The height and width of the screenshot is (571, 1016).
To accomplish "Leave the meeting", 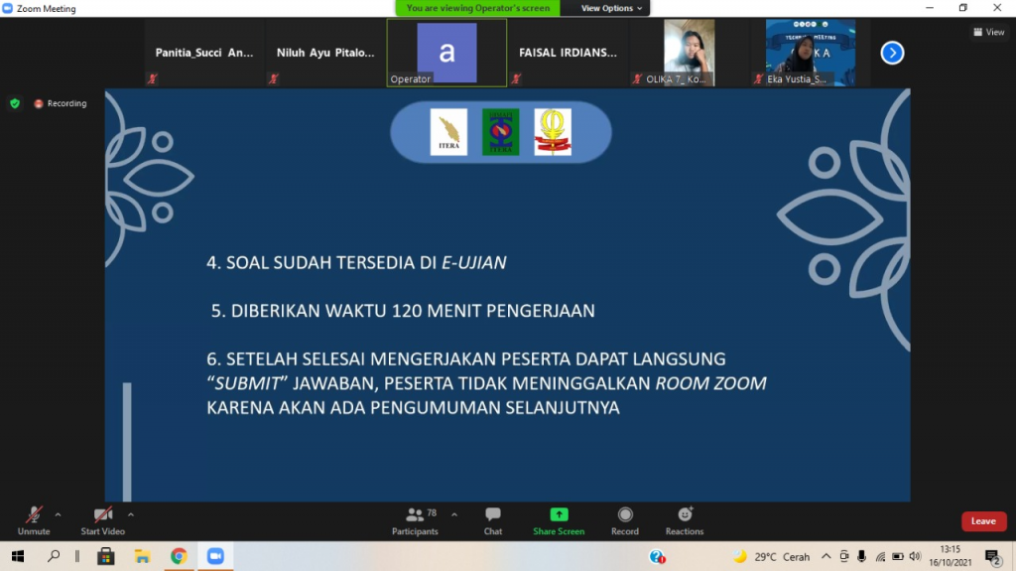I will [983, 521].
